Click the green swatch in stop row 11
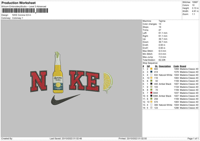 point(151,99)
